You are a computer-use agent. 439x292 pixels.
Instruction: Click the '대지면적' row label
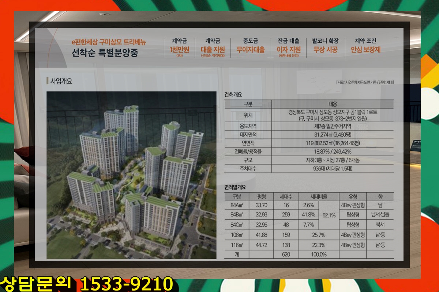coord(248,135)
